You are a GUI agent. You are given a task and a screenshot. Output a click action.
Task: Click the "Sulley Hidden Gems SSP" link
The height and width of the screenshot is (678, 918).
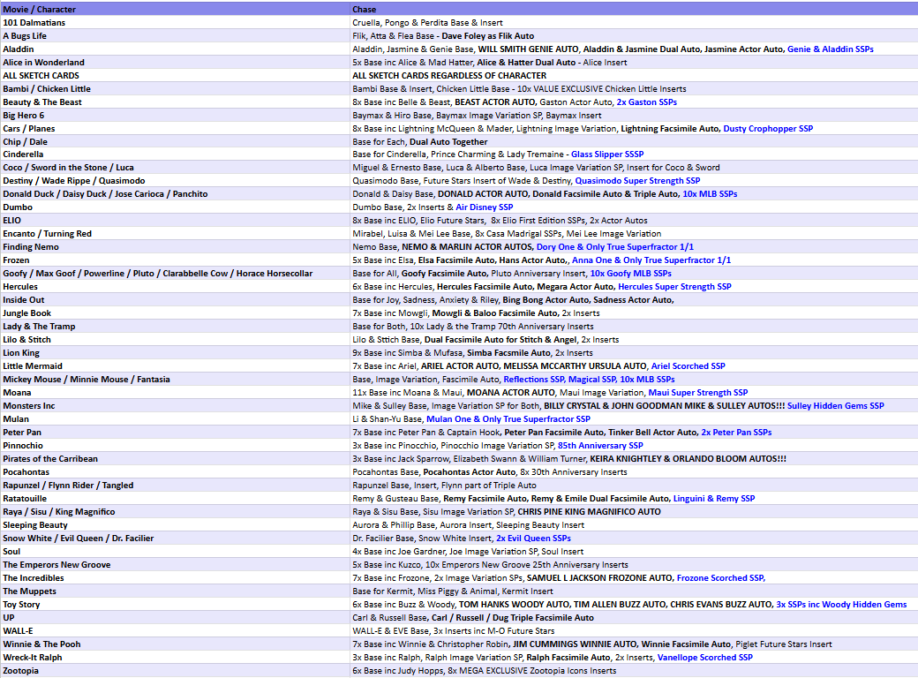click(835, 406)
